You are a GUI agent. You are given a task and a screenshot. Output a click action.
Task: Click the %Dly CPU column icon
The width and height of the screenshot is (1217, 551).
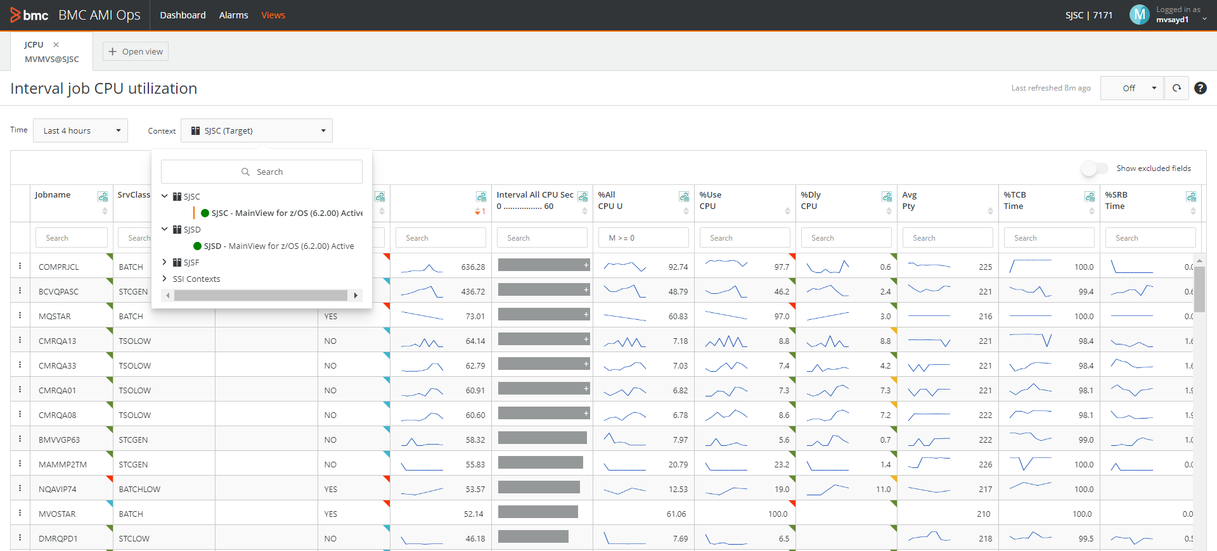coord(887,196)
